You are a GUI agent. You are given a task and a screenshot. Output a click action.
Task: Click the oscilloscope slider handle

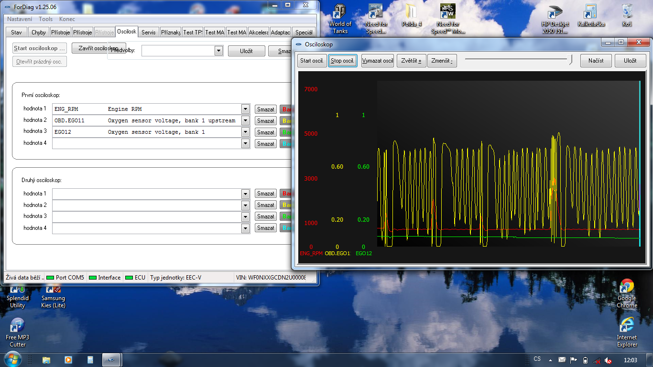(570, 60)
